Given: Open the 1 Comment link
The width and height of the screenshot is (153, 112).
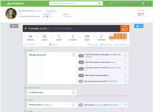Looking at the screenshot, I should [30, 44].
